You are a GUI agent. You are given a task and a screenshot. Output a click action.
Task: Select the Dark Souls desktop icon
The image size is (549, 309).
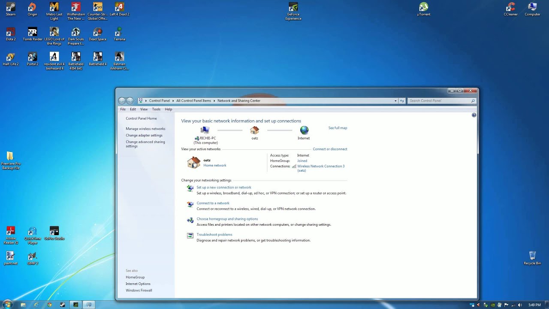pyautogui.click(x=76, y=36)
